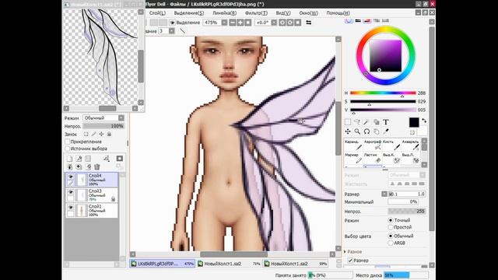Screen dimensions: 498x280
Task: Select the move tool
Action: point(348,131)
